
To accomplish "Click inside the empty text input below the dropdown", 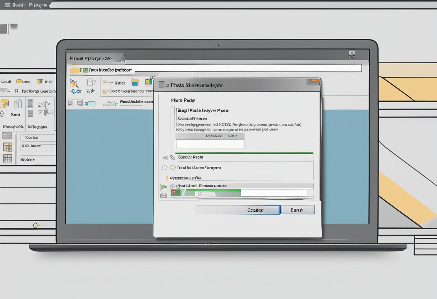I will tap(210, 144).
